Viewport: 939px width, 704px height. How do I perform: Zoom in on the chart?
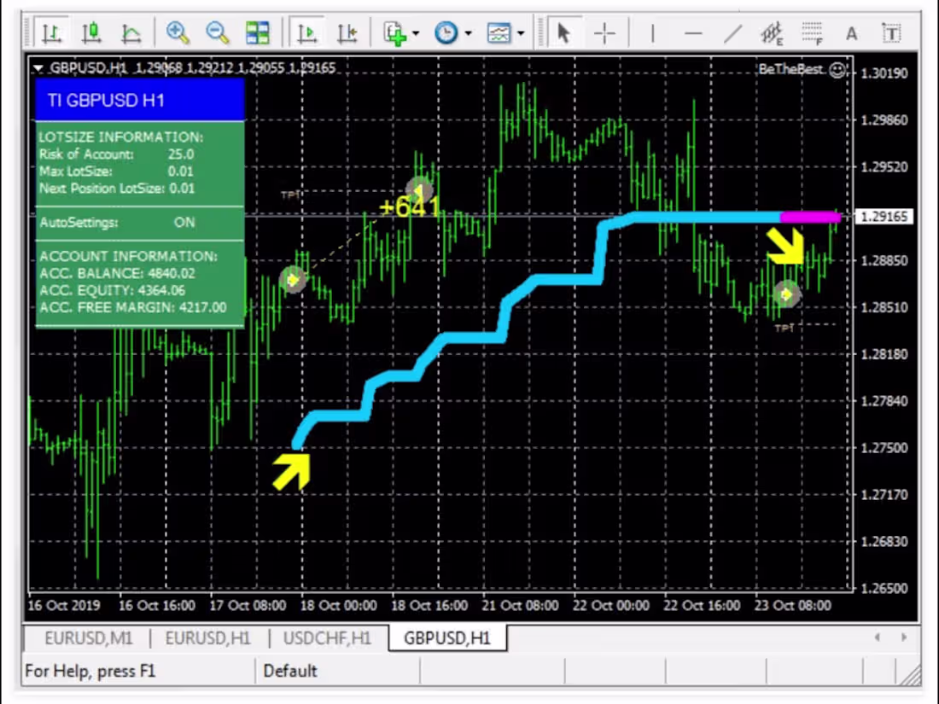(178, 32)
